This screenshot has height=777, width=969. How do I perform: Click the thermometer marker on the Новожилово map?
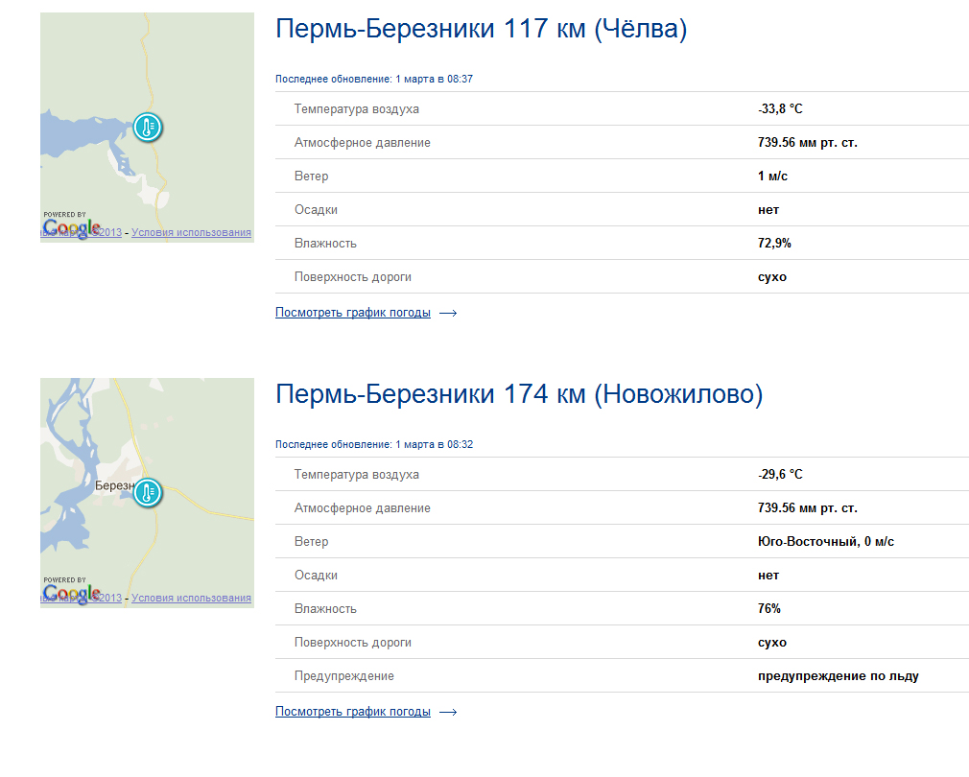tap(147, 493)
